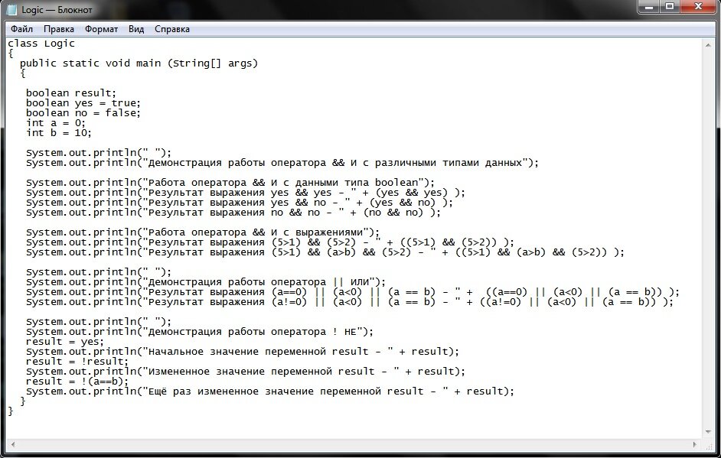
Task: Place cursor on 'boolean result;' line
Action: [x=71, y=93]
